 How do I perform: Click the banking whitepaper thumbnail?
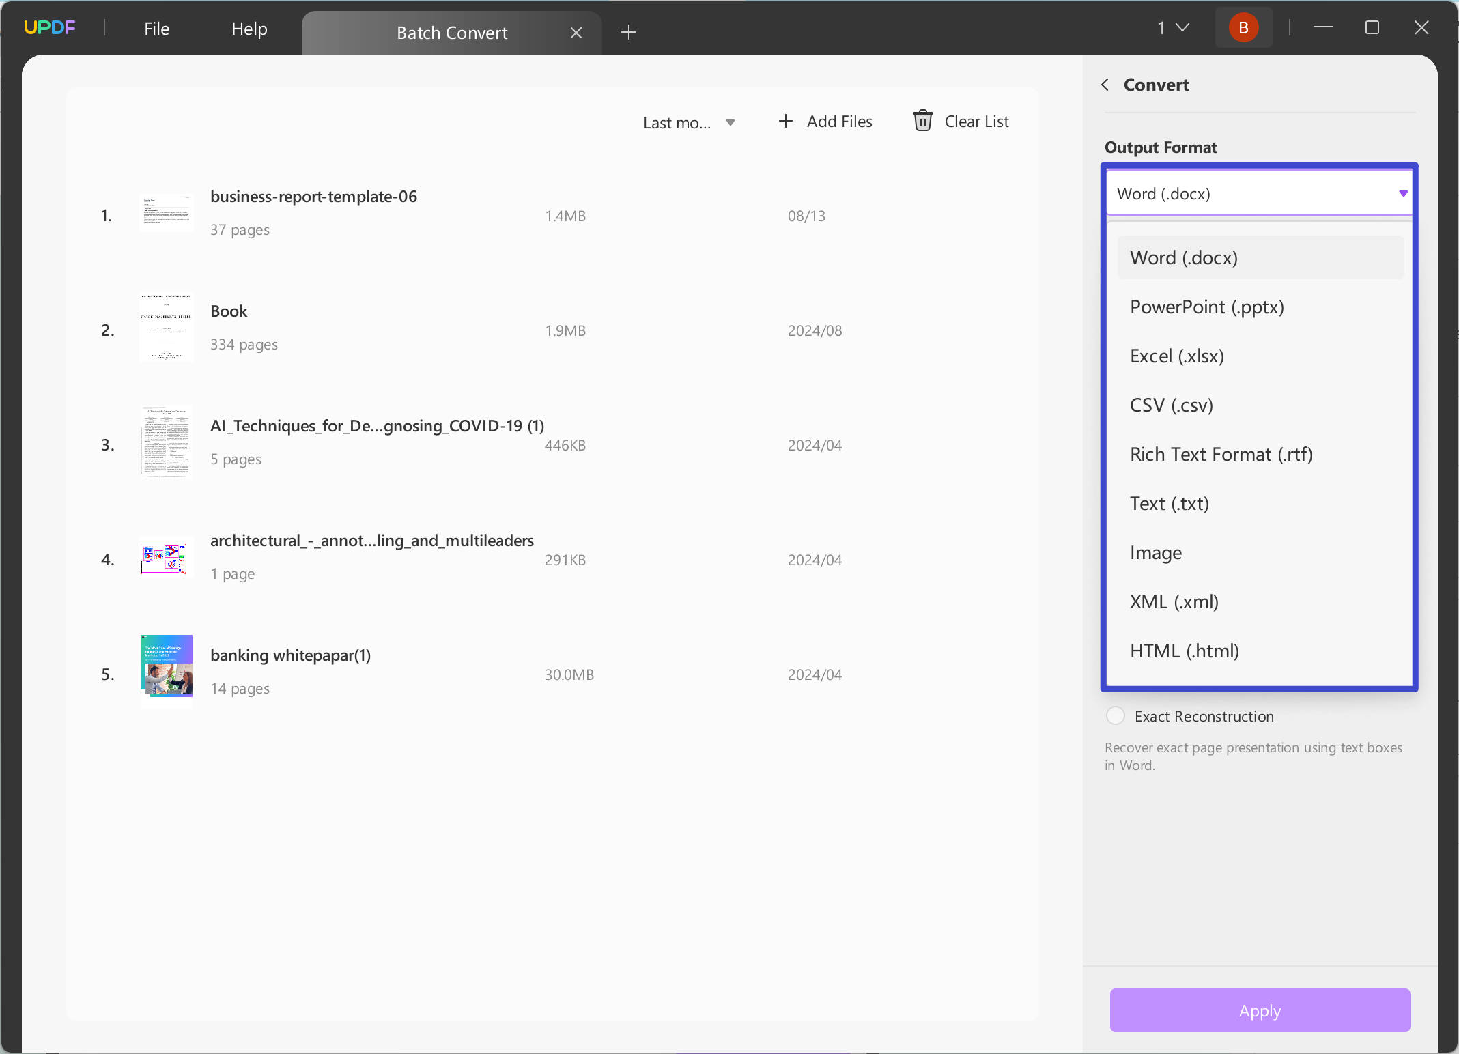pyautogui.click(x=167, y=666)
